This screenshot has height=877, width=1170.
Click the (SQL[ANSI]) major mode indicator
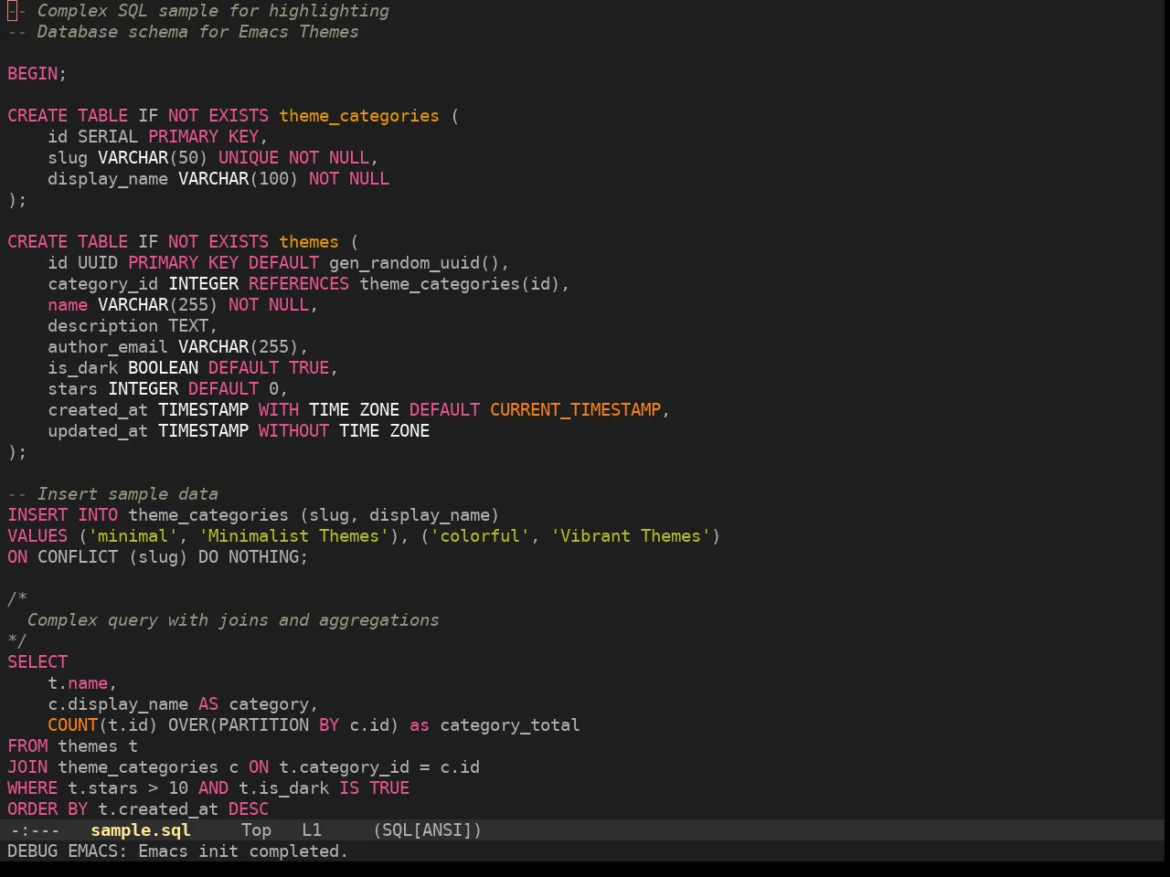point(427,830)
